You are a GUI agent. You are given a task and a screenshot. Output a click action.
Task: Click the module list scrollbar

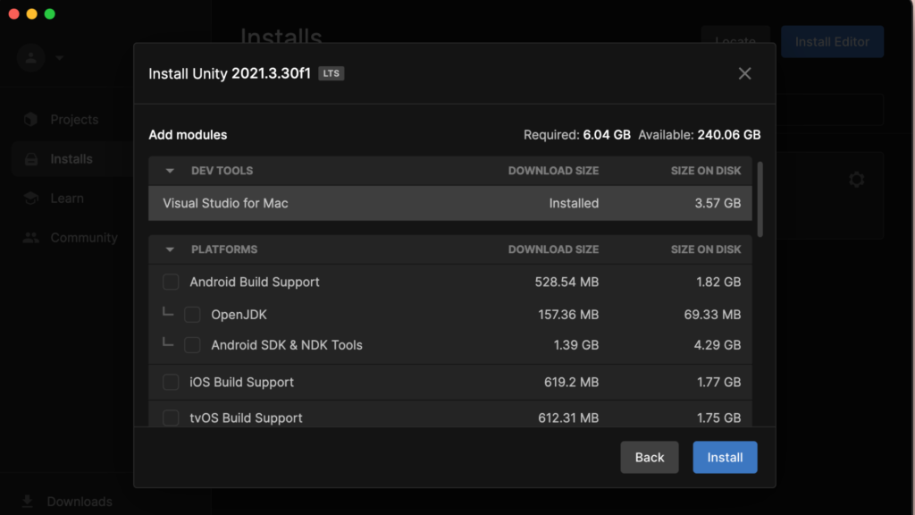tap(760, 199)
